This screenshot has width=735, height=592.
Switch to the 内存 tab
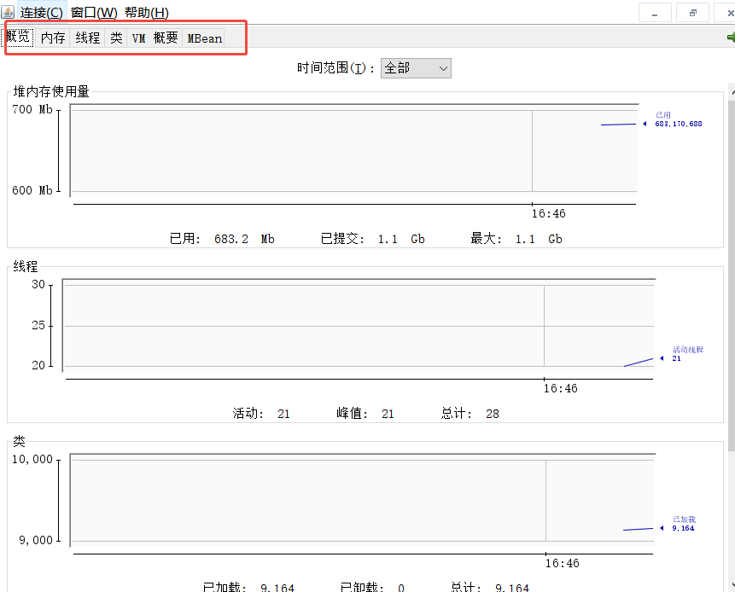(x=53, y=38)
